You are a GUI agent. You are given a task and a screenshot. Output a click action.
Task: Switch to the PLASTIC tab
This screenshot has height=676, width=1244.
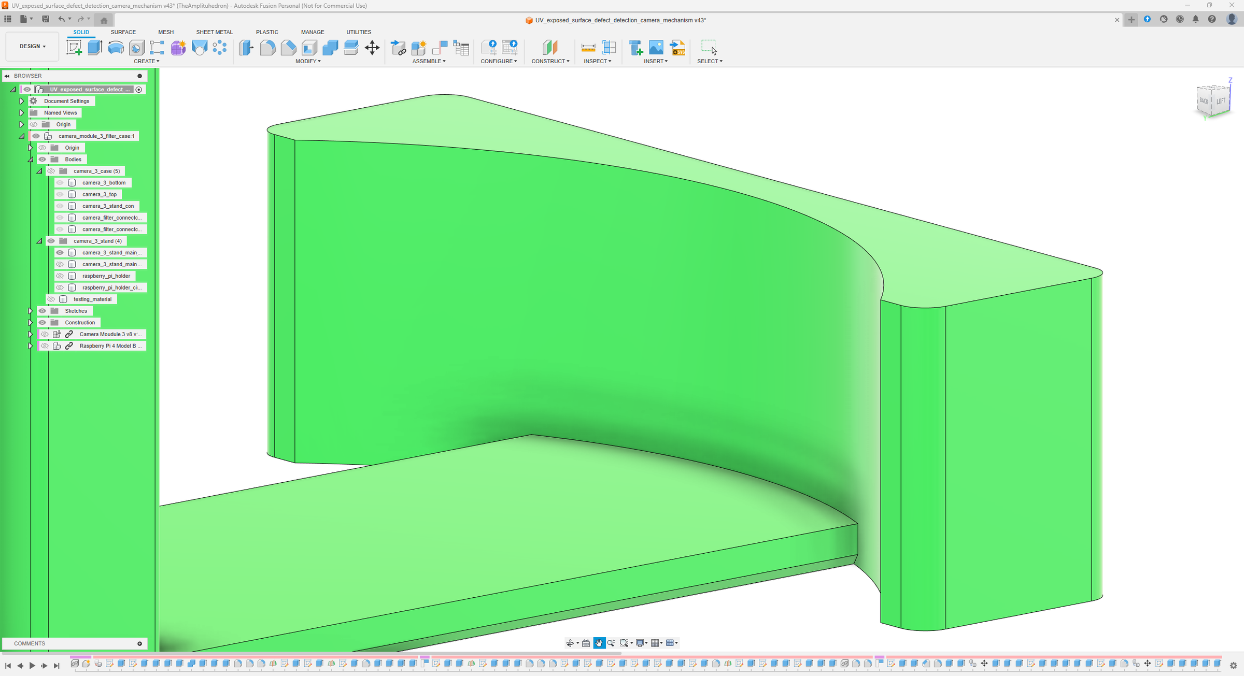tap(267, 32)
